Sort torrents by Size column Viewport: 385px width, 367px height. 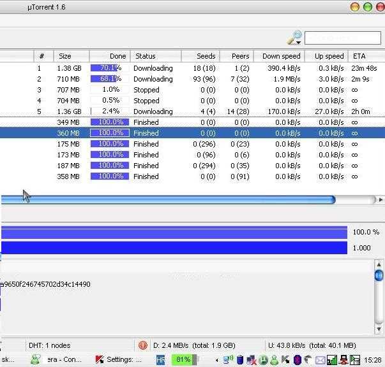pos(70,56)
